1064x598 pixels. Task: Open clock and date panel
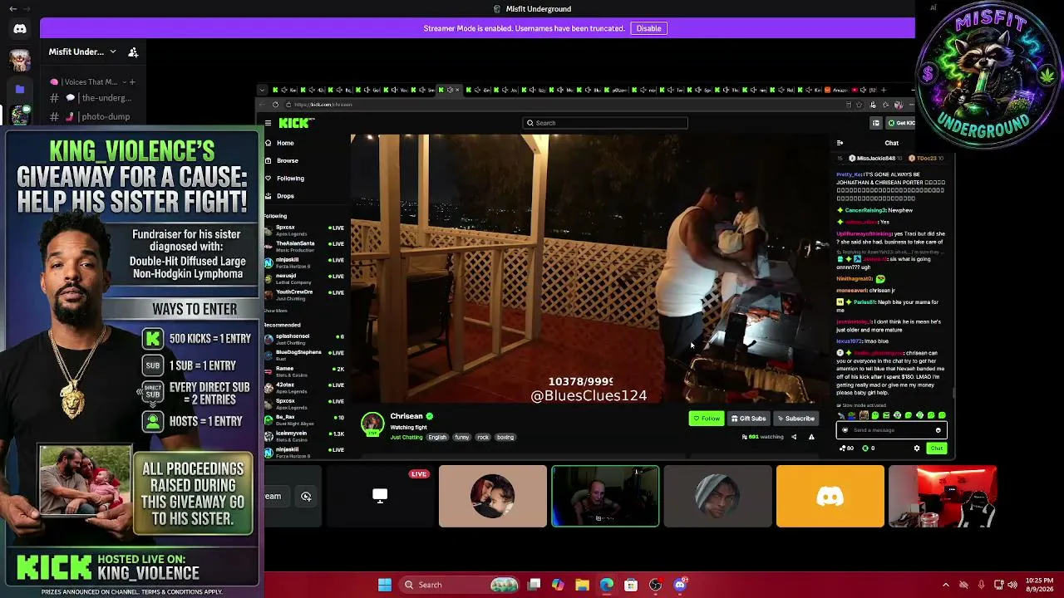point(1040,585)
